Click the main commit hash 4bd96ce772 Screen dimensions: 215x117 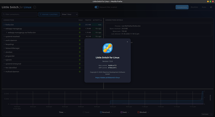coord(112,65)
